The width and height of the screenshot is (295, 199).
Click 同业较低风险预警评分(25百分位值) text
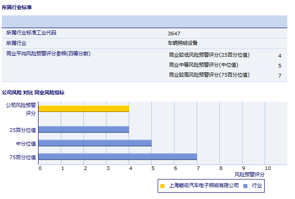[x=209, y=55]
